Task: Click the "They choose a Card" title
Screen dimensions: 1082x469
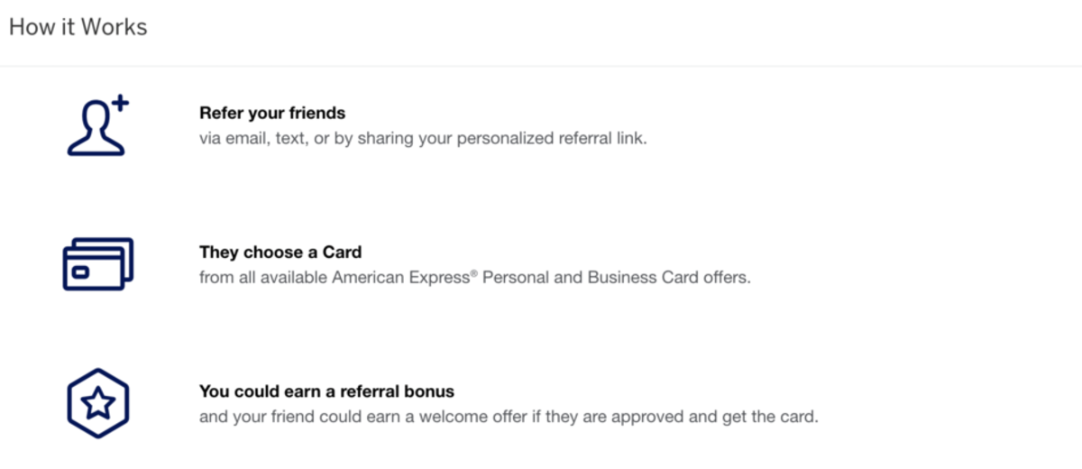Action: coord(280,253)
